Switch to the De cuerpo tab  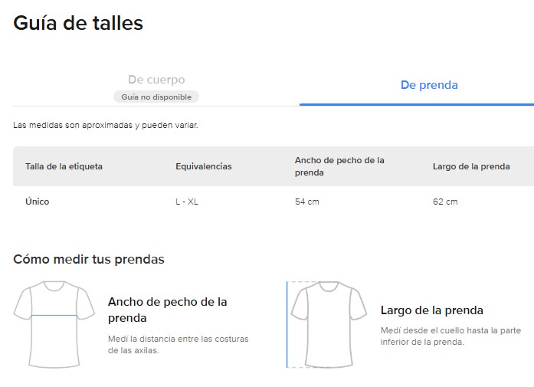pyautogui.click(x=156, y=80)
